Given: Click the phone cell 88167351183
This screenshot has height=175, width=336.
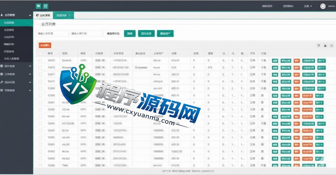Looking at the screenshot, I should tap(121, 67).
